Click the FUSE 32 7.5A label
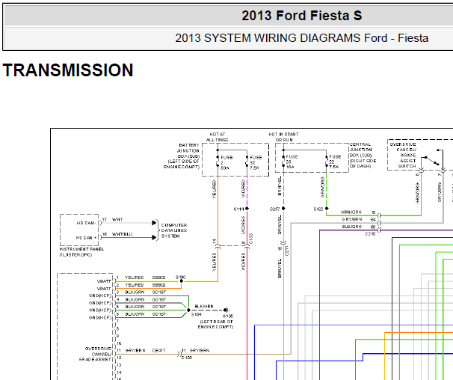Viewport: 453px width, 380px height. pos(256,163)
